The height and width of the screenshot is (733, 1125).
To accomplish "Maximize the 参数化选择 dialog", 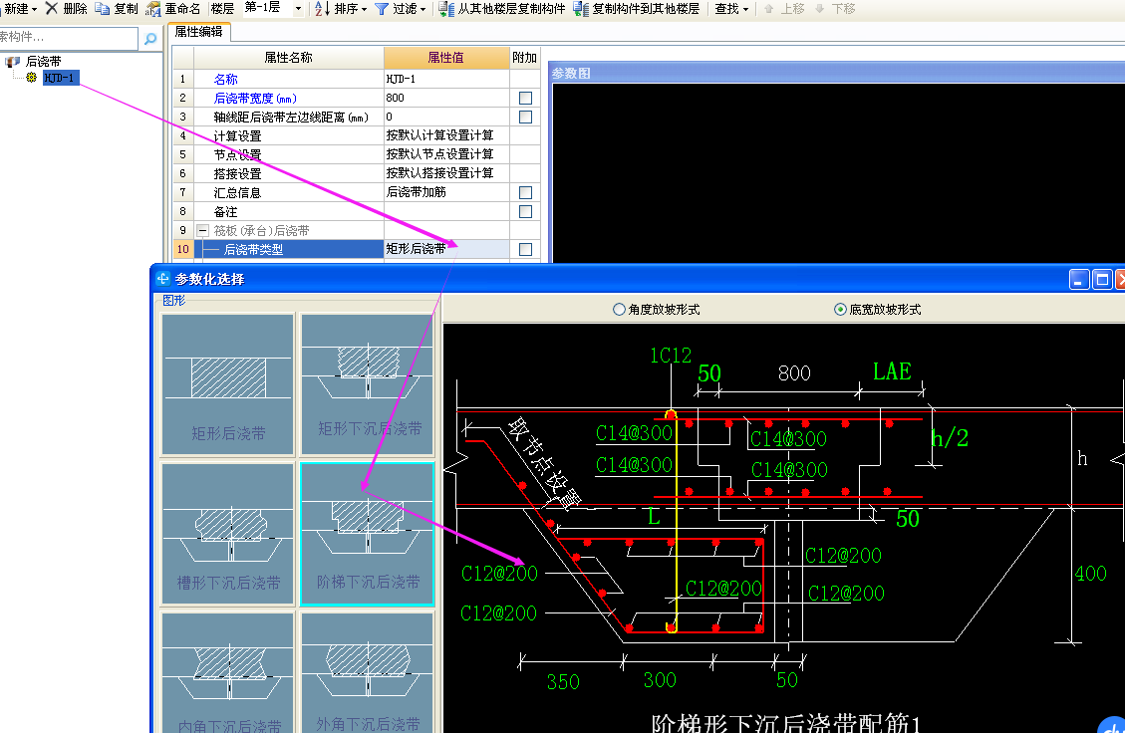I will (x=1102, y=280).
